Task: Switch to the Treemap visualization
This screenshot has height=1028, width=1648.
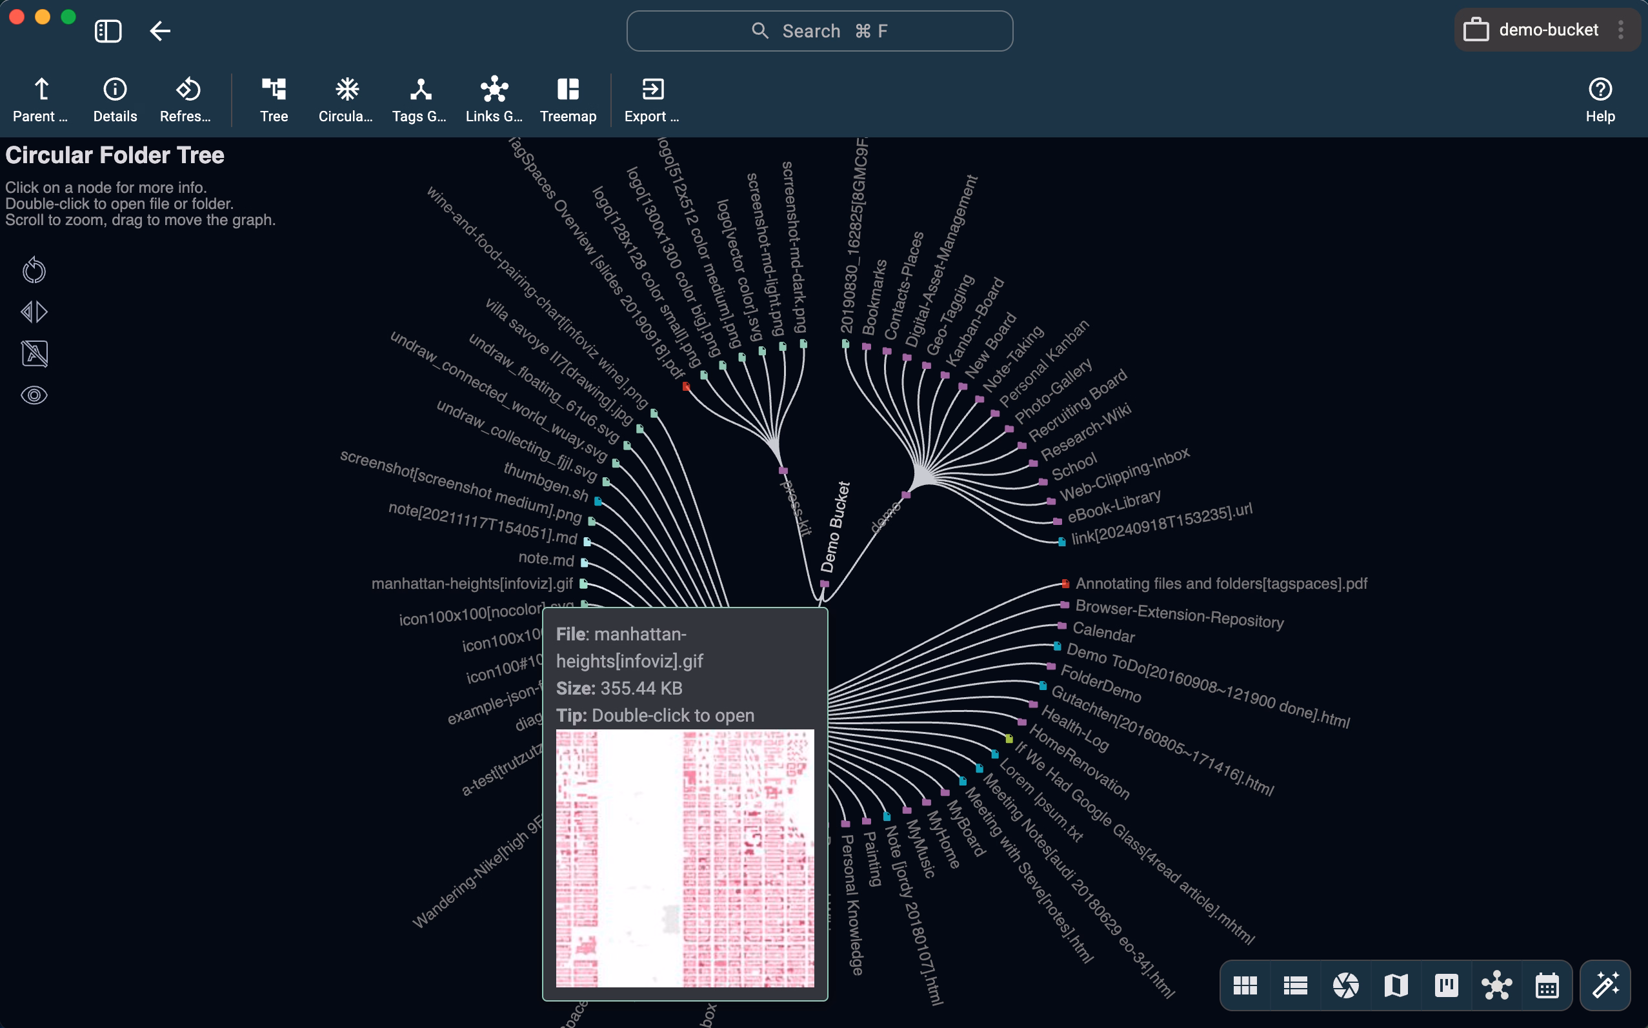Action: (x=568, y=100)
